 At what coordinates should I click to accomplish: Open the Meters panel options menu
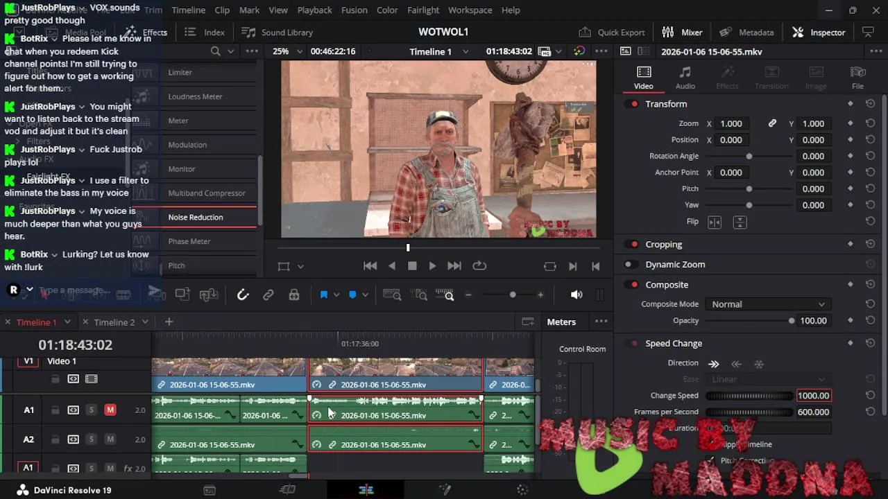tap(601, 322)
